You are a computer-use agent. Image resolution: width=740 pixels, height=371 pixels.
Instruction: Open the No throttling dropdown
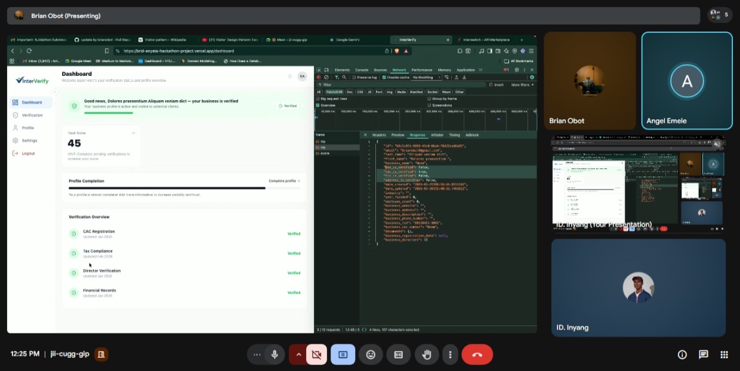coord(425,77)
